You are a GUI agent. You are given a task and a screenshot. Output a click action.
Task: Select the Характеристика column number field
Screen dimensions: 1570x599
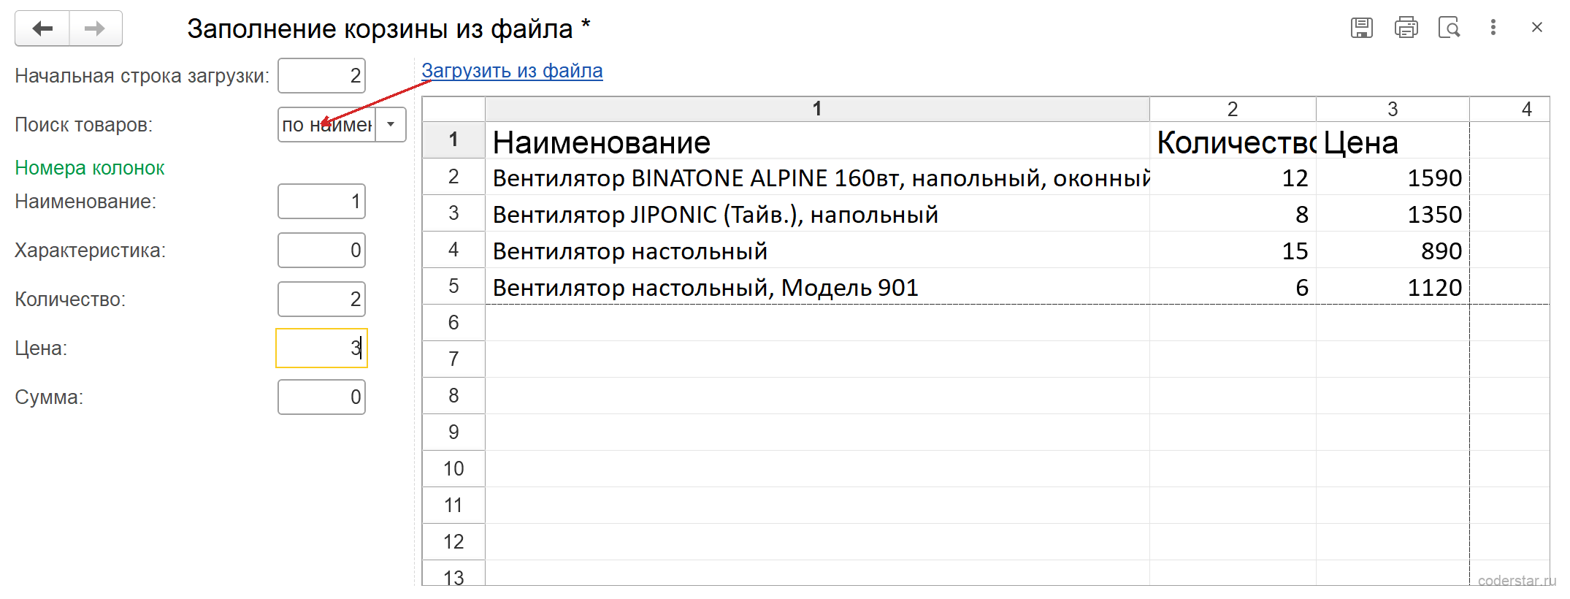pos(321,250)
